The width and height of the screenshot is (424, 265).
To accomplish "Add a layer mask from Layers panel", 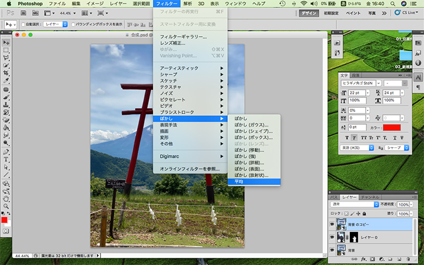I will [x=373, y=259].
